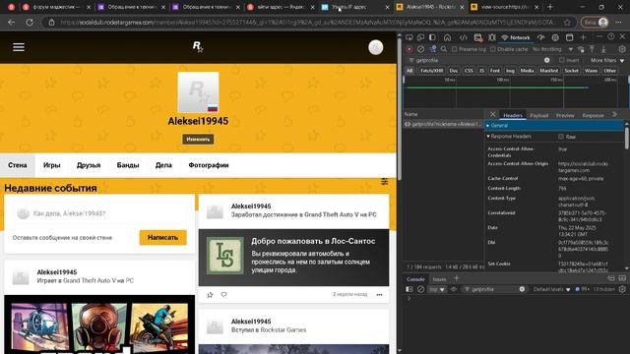Open the user avatar in site header
The height and width of the screenshot is (354, 630).
pyautogui.click(x=376, y=47)
